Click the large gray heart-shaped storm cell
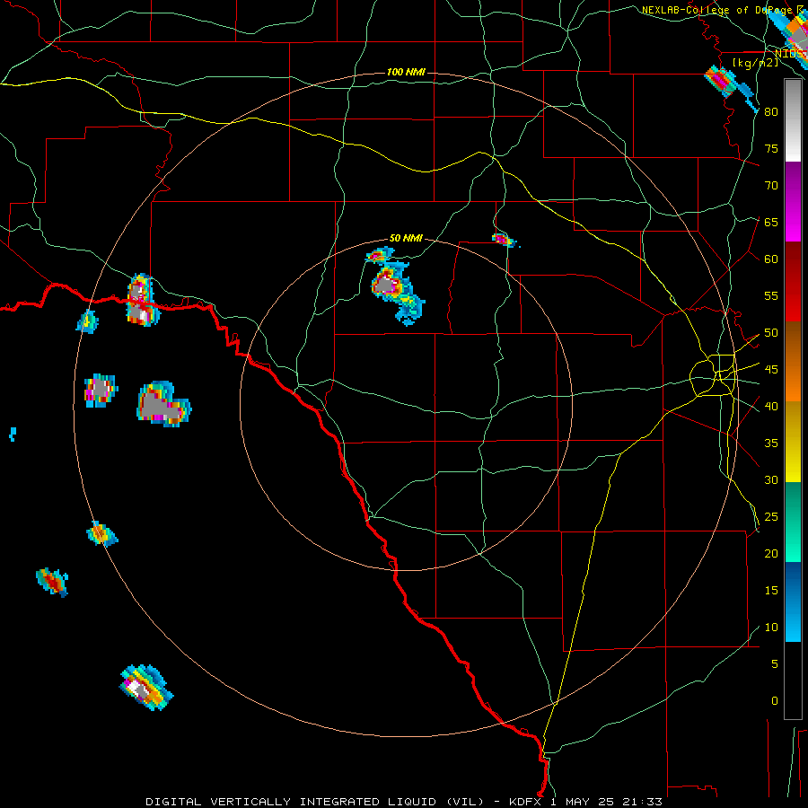 (x=162, y=404)
